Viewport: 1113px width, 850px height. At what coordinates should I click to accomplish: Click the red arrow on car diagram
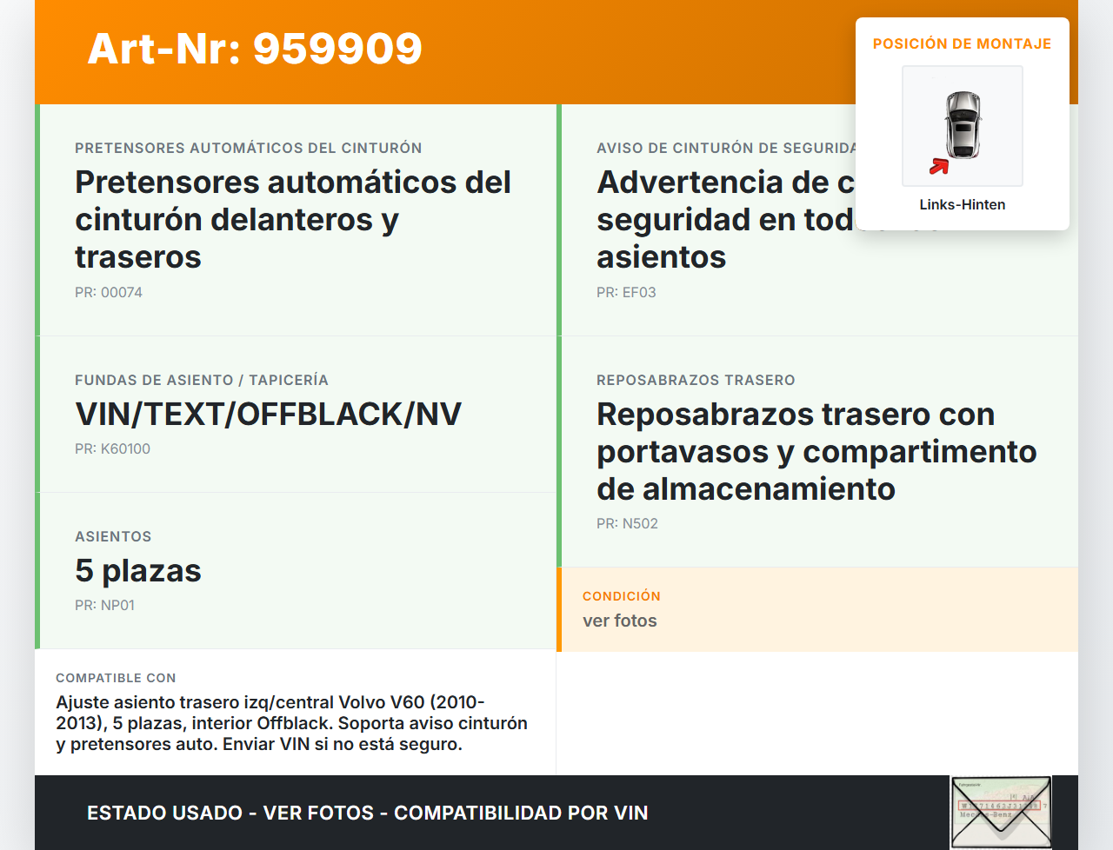coord(938,166)
